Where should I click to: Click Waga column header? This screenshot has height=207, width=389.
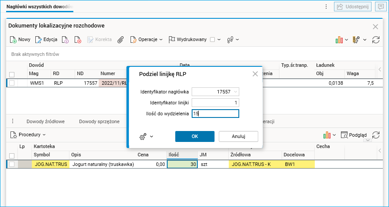[x=360, y=73]
